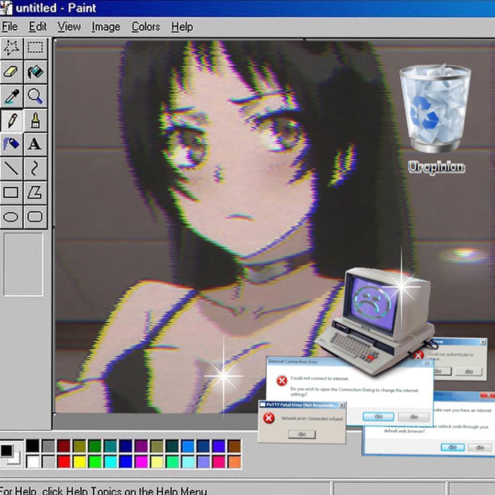
Task: Click the empty tool options box below tools
Action: click(x=23, y=265)
